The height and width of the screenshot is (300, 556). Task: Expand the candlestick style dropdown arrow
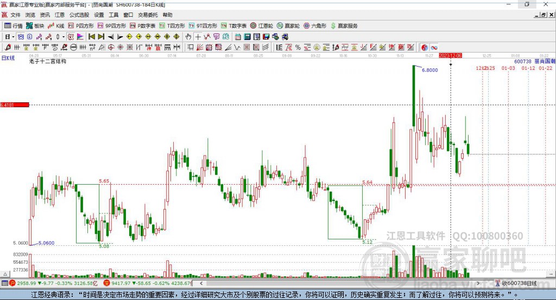pos(64,37)
